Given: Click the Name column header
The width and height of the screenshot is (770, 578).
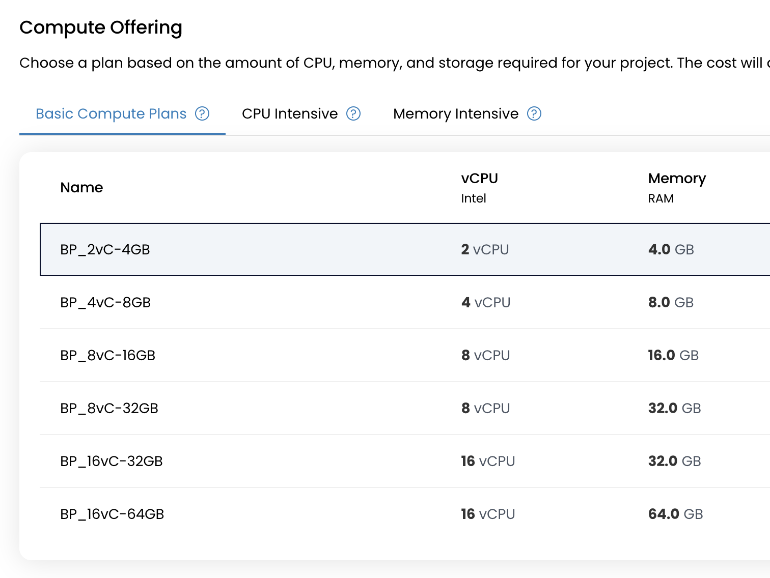Looking at the screenshot, I should pyautogui.click(x=81, y=187).
